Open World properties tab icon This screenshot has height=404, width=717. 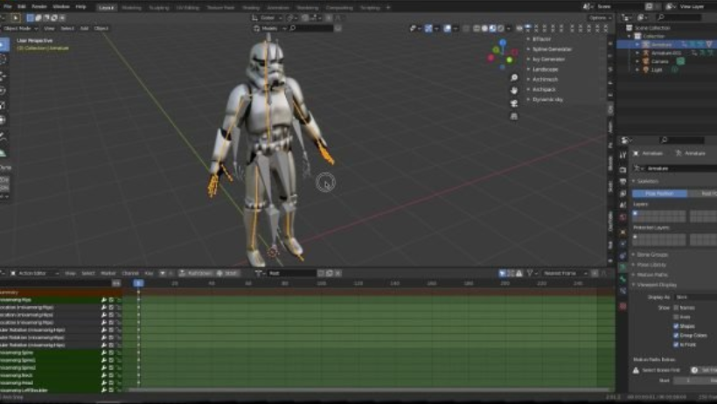click(623, 218)
